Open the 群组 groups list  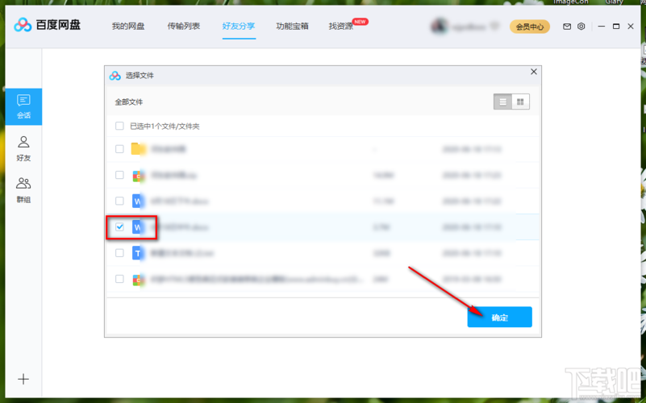pyautogui.click(x=23, y=190)
